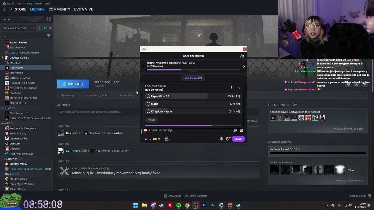Filter library by ready to play icon
The image size is (374, 210).
(x=51, y=28)
